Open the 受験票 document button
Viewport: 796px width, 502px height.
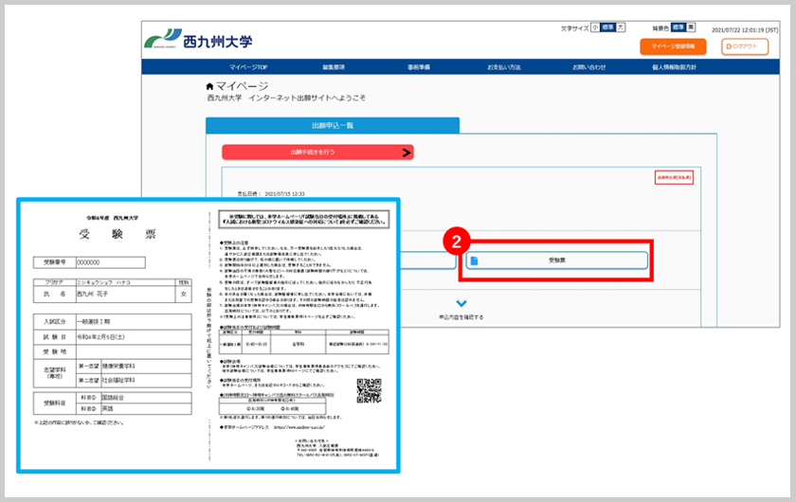pyautogui.click(x=557, y=260)
